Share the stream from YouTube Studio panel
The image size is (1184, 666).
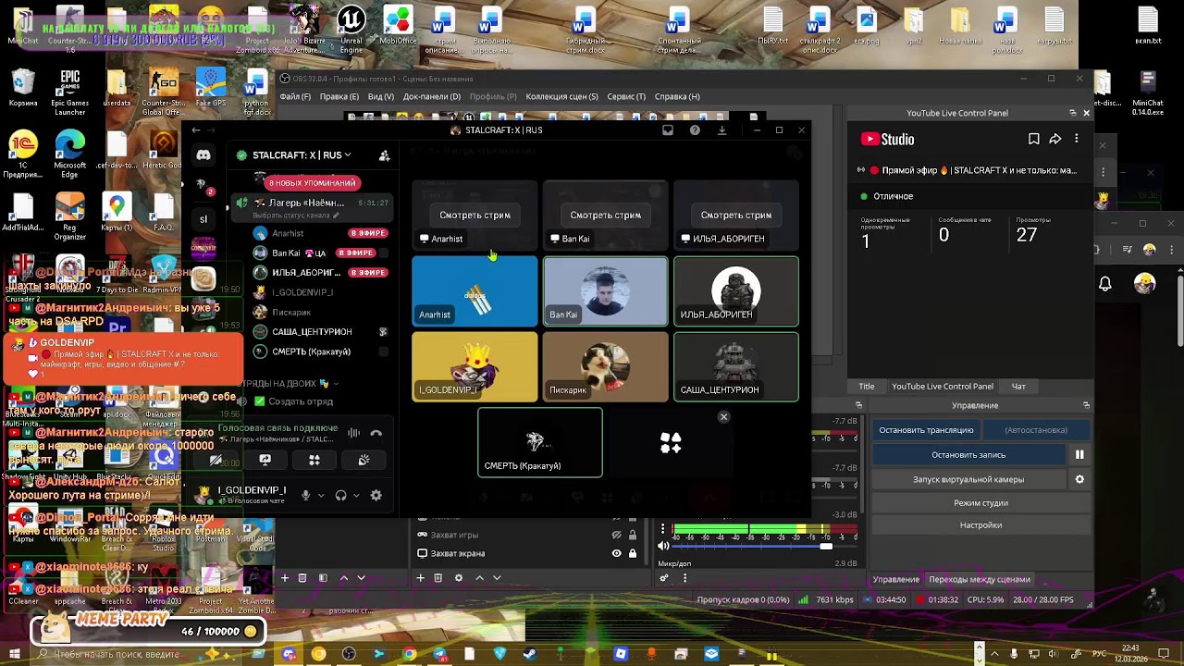pyautogui.click(x=1055, y=139)
